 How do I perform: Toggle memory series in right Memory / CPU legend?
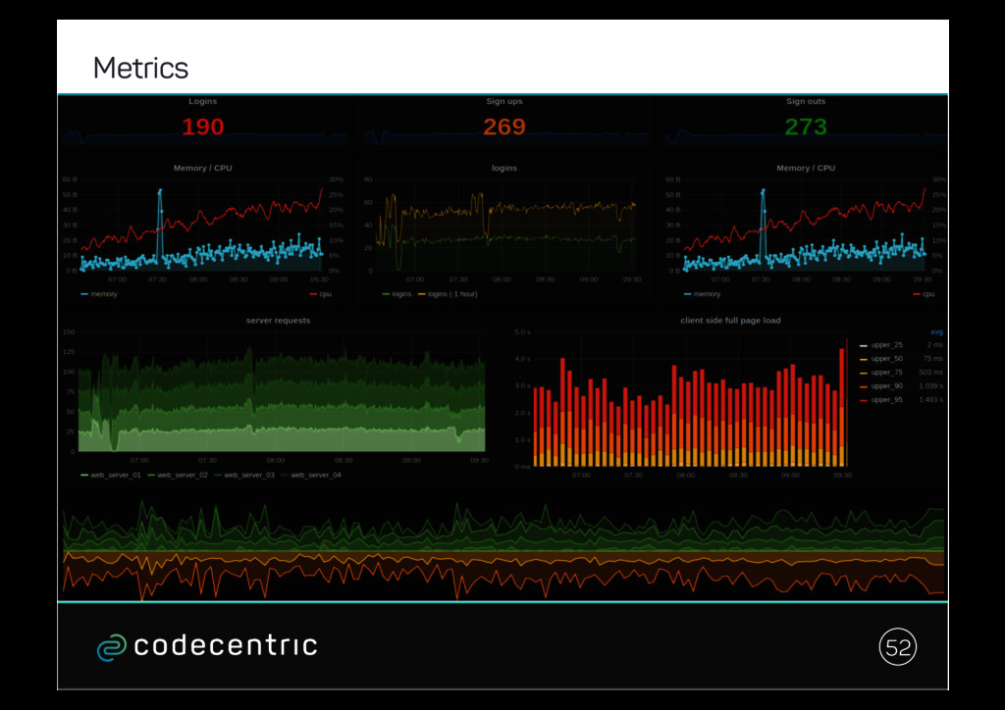point(703,294)
